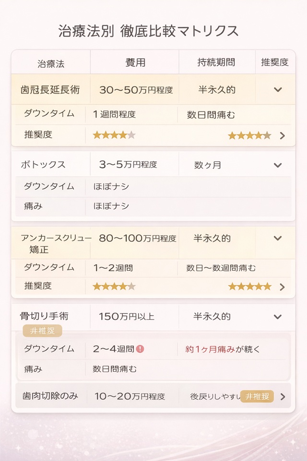Click the right arrow on 歯肉切除のみ row

283,397
